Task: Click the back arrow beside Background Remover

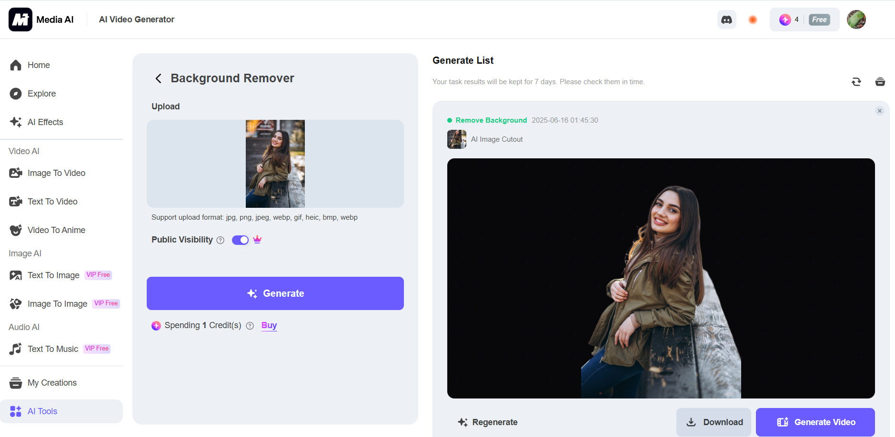Action: click(158, 78)
